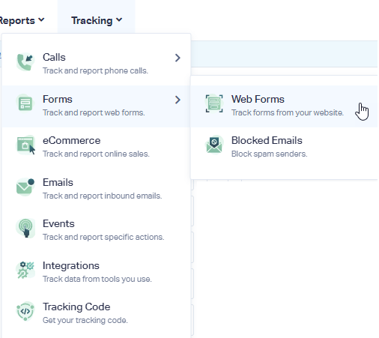Open the Emails tracking option
This screenshot has width=379, height=338.
click(96, 189)
